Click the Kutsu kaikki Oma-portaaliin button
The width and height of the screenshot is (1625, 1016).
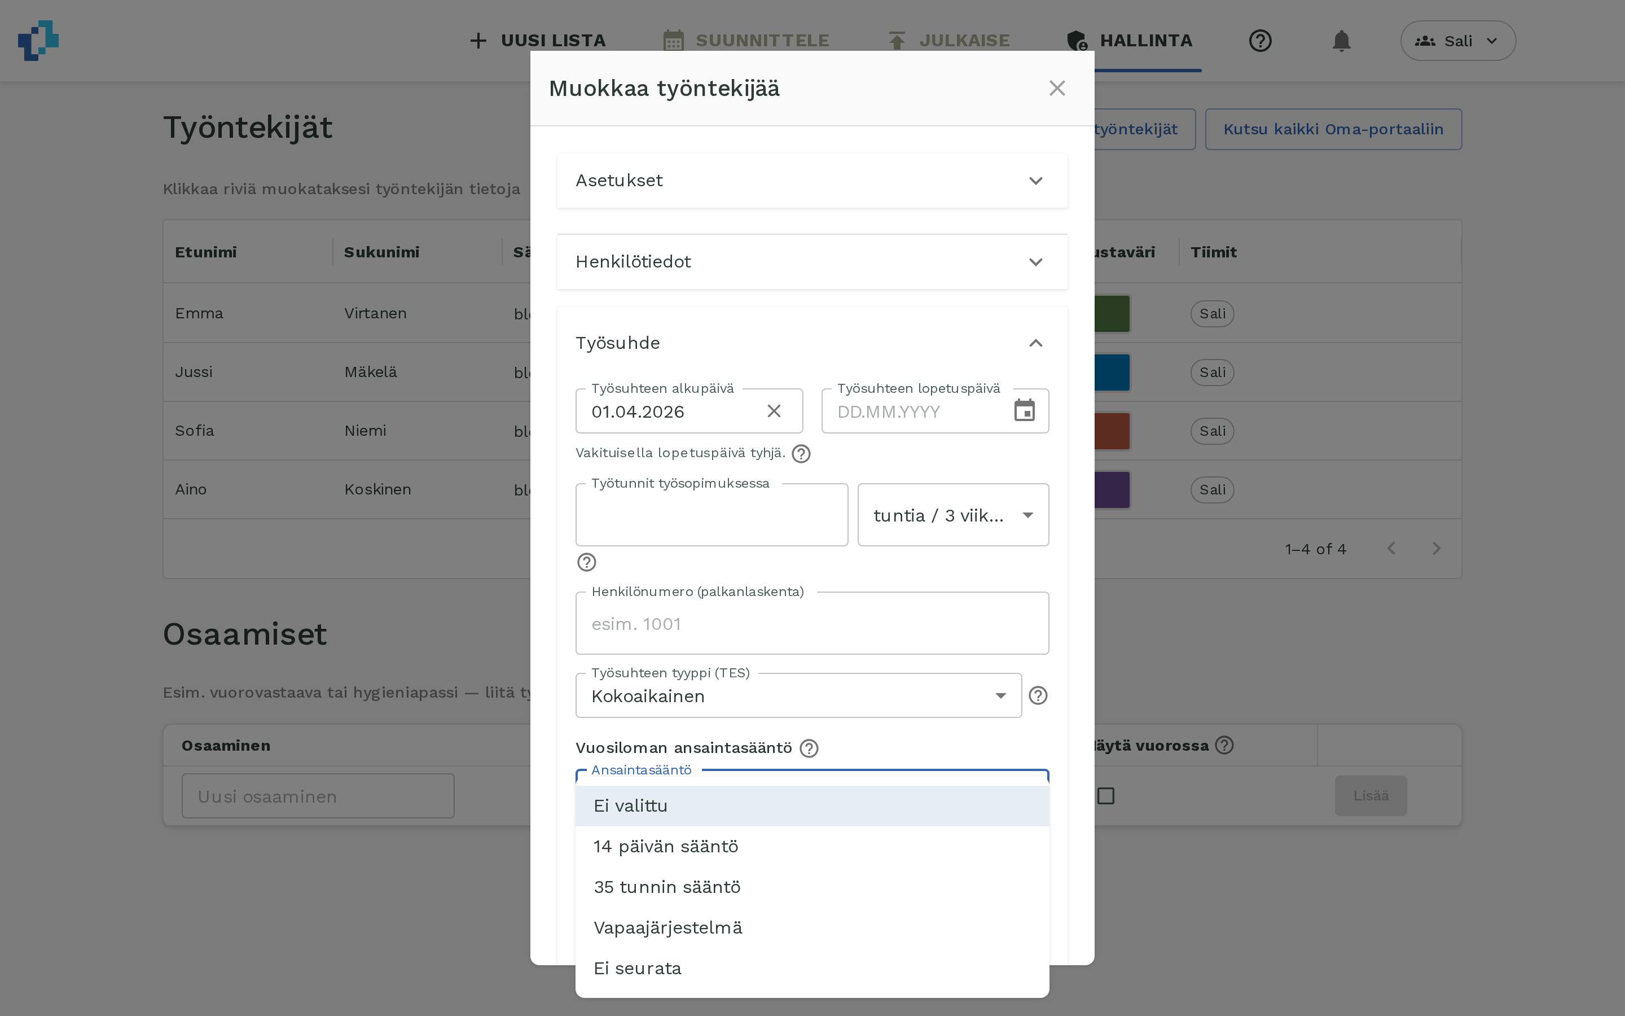(1333, 129)
